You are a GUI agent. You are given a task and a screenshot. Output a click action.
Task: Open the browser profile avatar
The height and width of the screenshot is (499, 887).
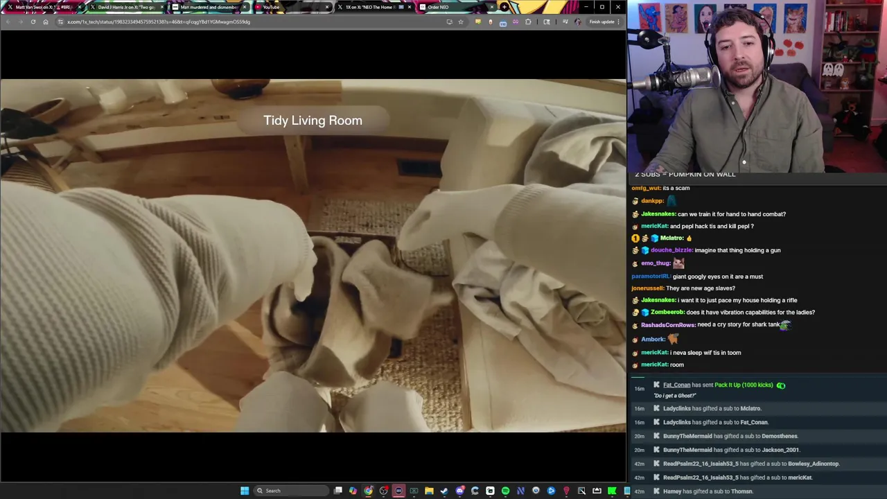pos(578,21)
